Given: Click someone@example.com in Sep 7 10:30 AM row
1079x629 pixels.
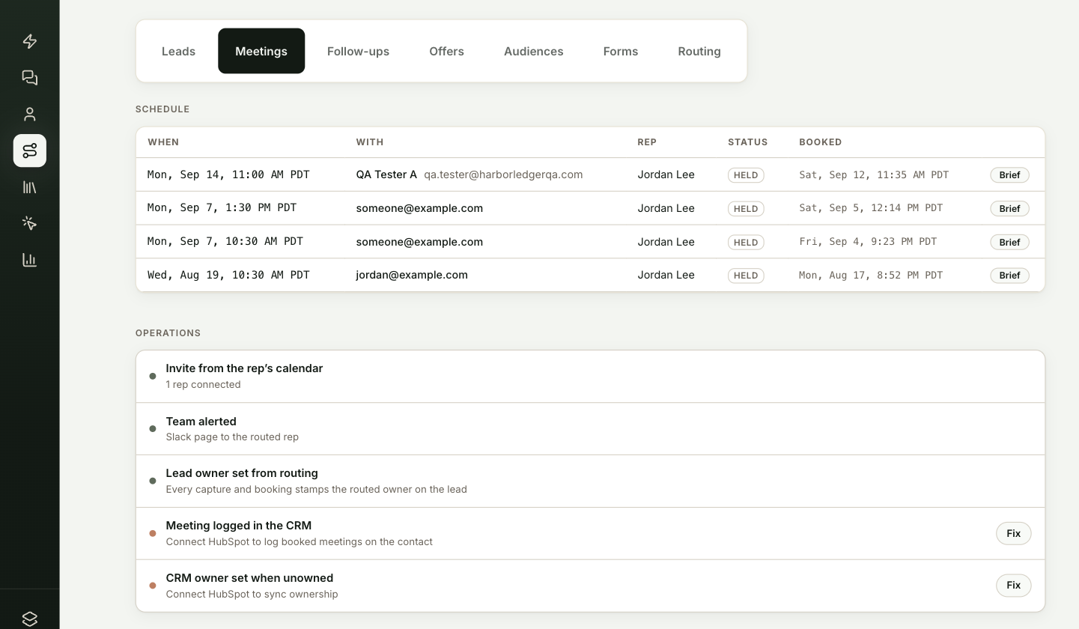Looking at the screenshot, I should 419,242.
